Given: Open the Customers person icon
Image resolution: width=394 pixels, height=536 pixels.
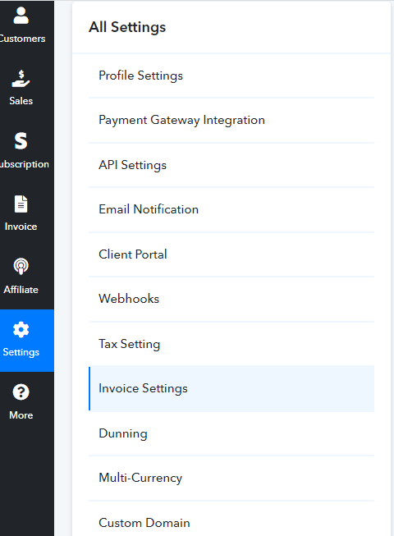Looking at the screenshot, I should coord(21,16).
